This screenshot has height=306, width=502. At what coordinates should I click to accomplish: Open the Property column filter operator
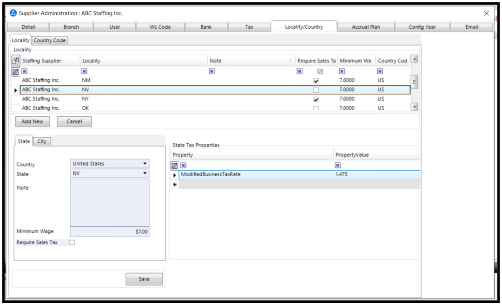tap(184, 165)
